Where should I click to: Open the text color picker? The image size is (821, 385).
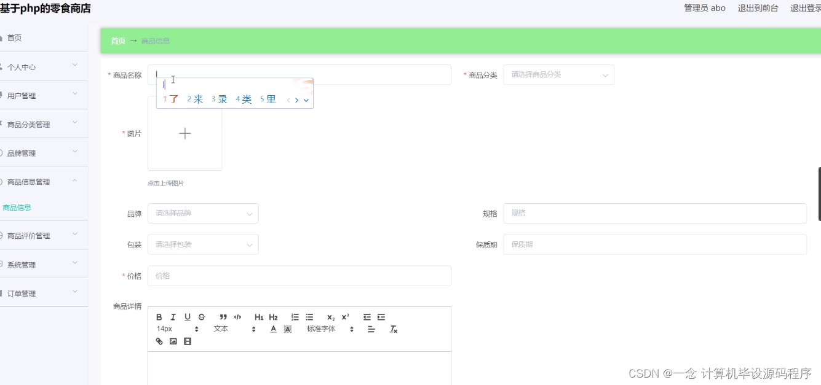click(x=274, y=329)
